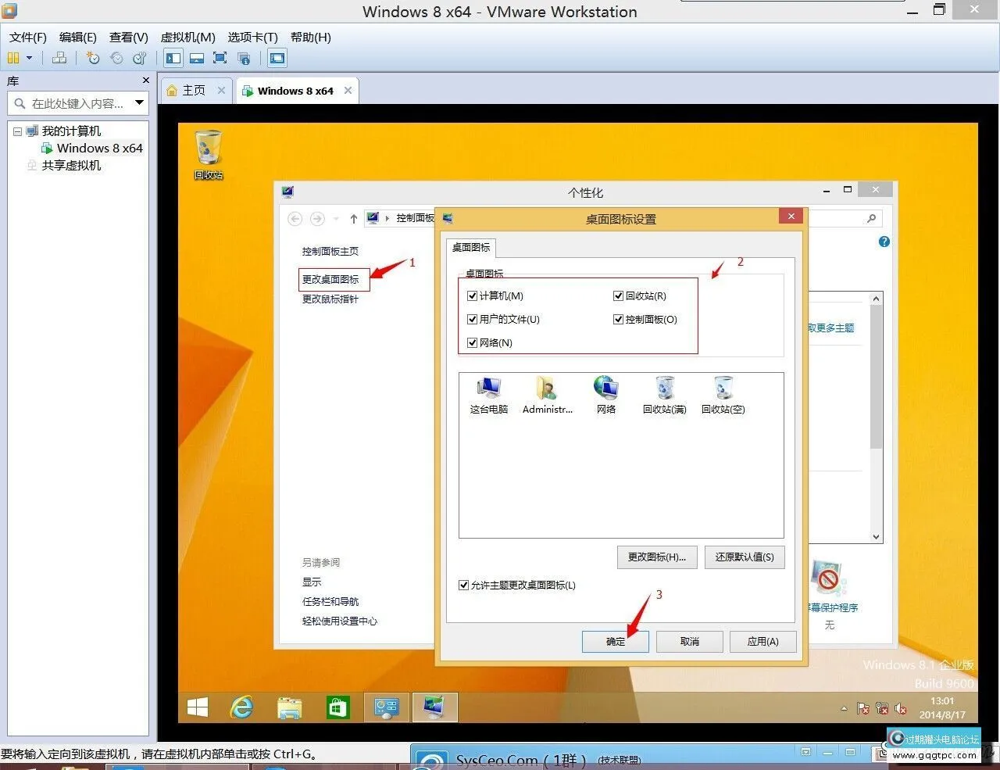Screen dimensions: 1000x770
Task: Expand the library search box dropdown arrow
Action: (x=139, y=102)
